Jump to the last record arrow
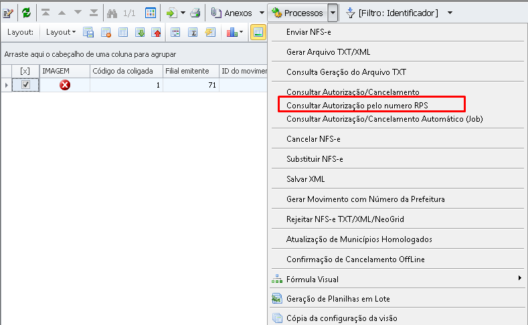The width and height of the screenshot is (528, 325). point(94,13)
